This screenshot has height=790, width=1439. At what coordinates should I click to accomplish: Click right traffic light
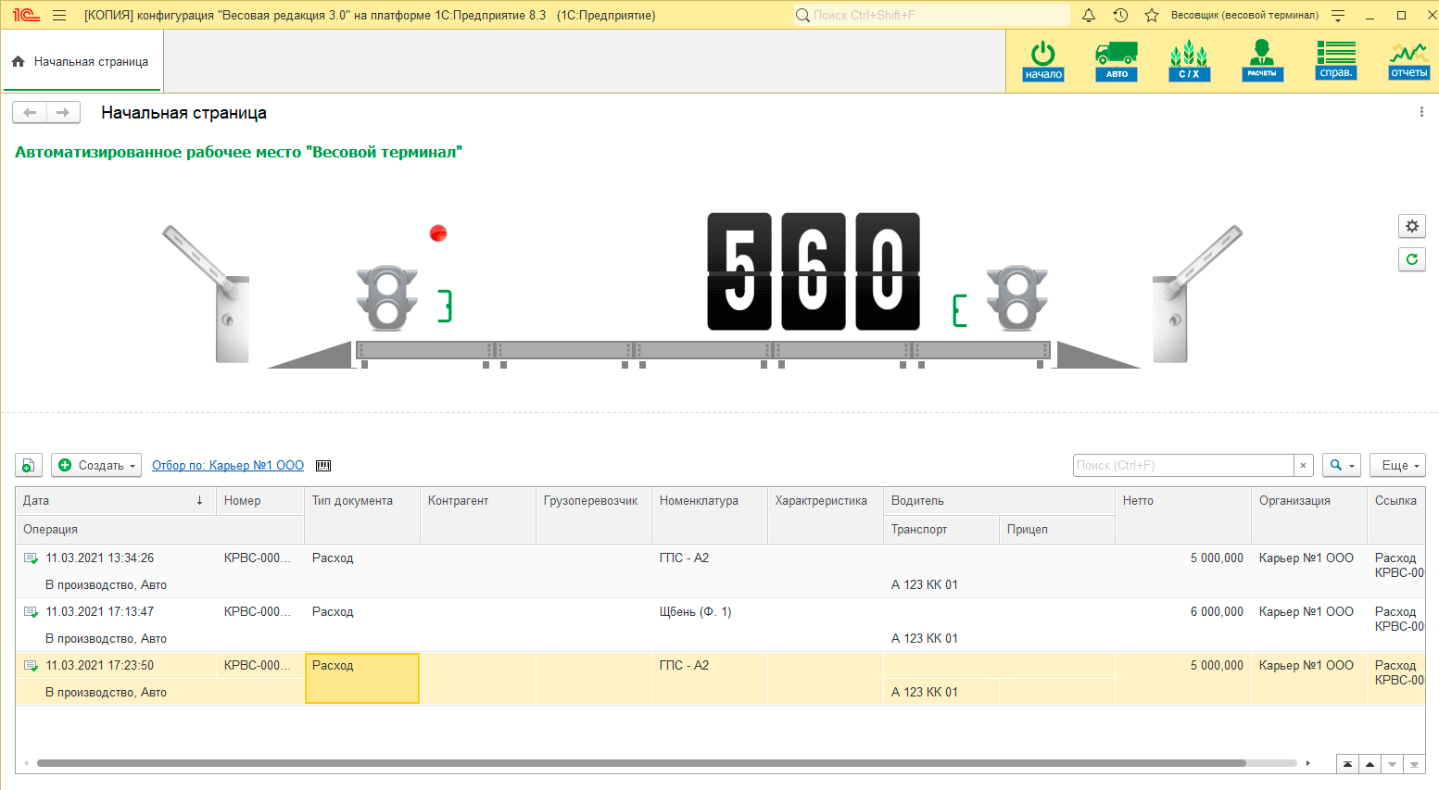click(1017, 298)
